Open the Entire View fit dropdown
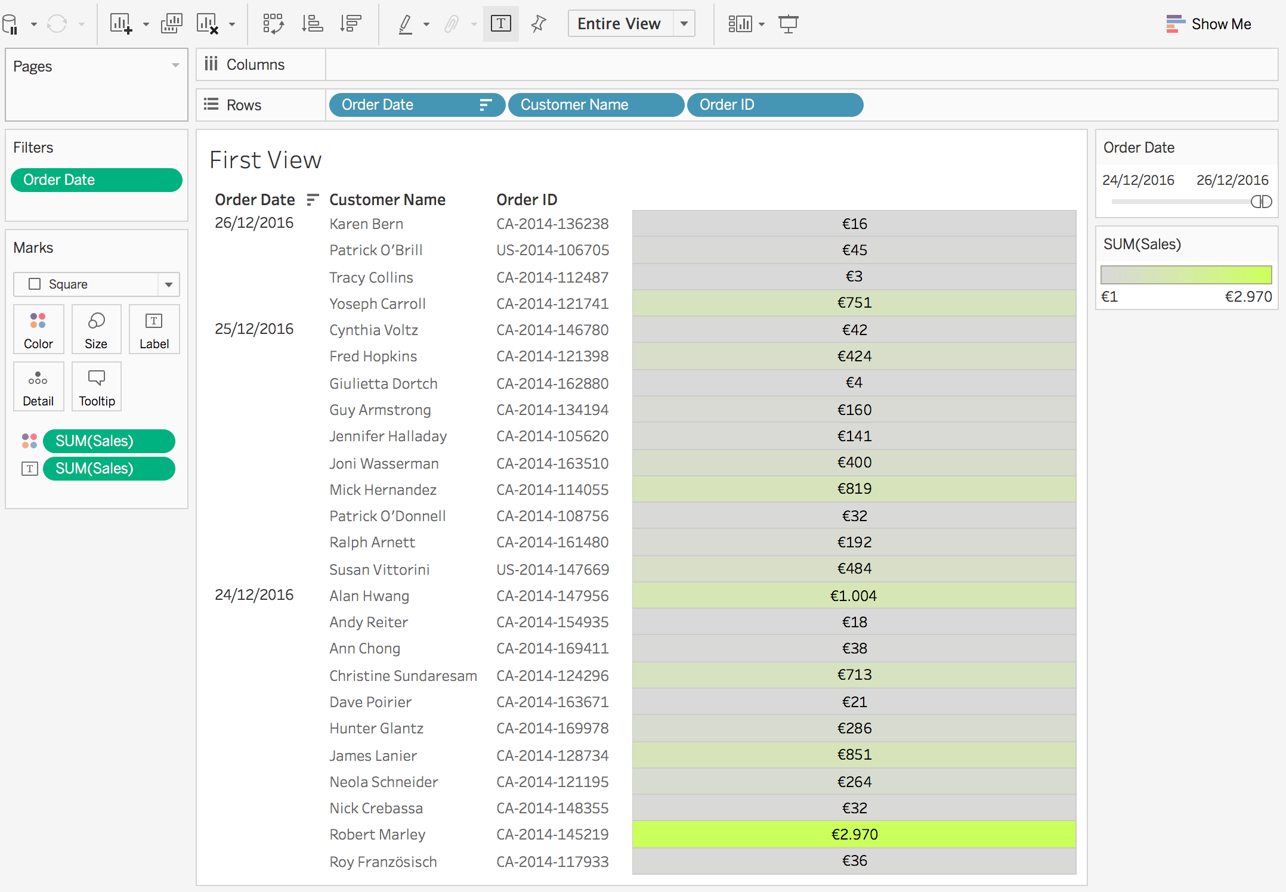This screenshot has width=1286, height=892. tap(684, 24)
